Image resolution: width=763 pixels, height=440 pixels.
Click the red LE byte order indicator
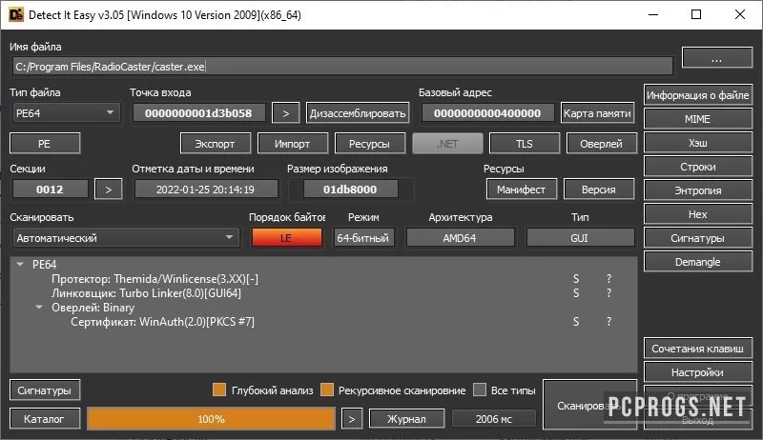[x=286, y=237]
